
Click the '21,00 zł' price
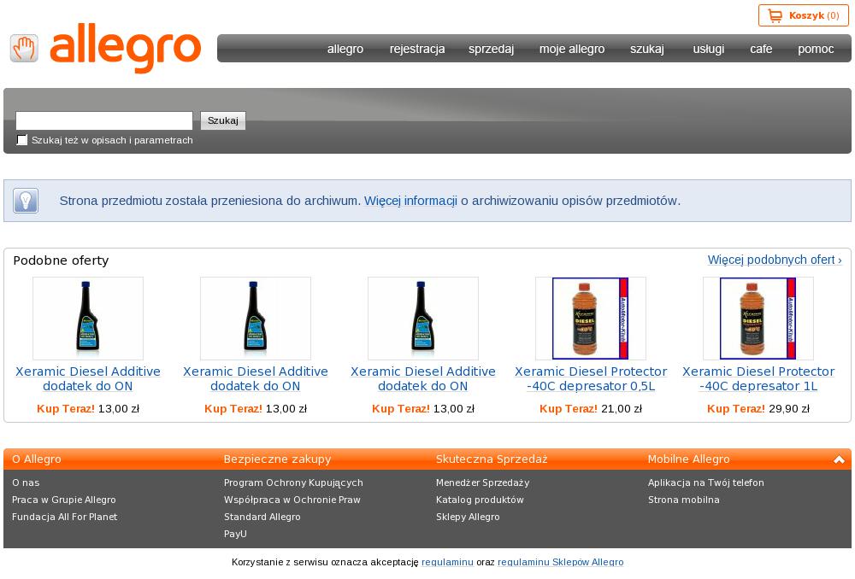[x=622, y=409]
